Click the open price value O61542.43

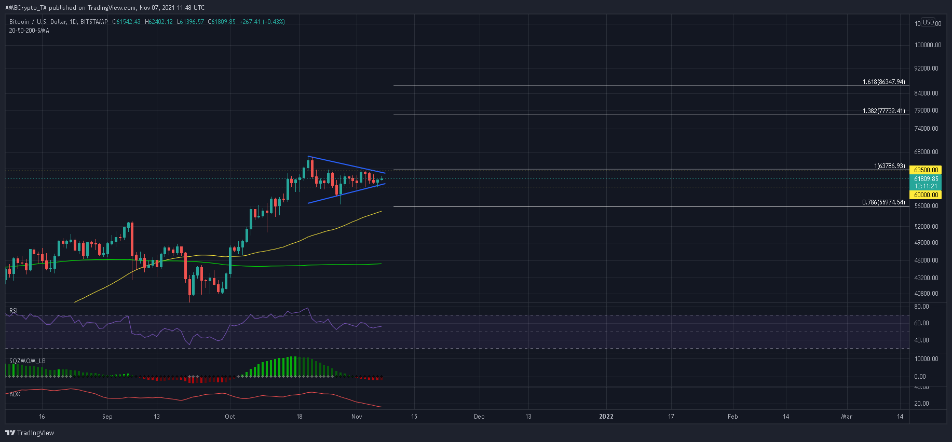click(126, 22)
